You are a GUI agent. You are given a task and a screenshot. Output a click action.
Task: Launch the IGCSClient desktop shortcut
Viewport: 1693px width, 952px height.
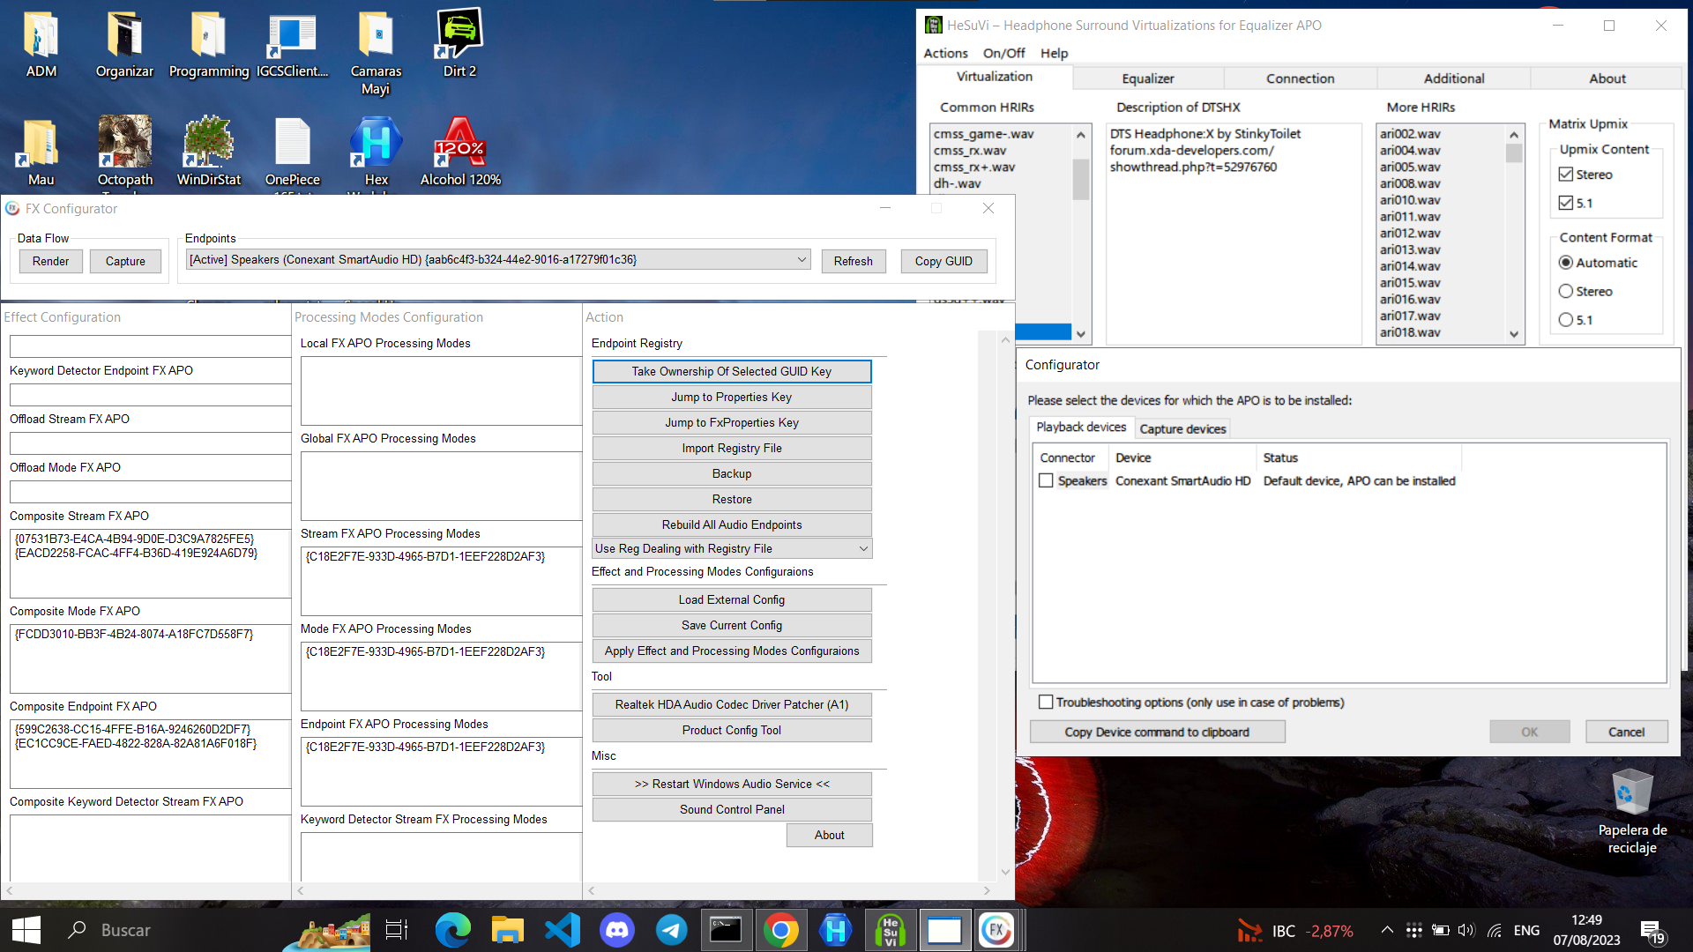click(292, 44)
